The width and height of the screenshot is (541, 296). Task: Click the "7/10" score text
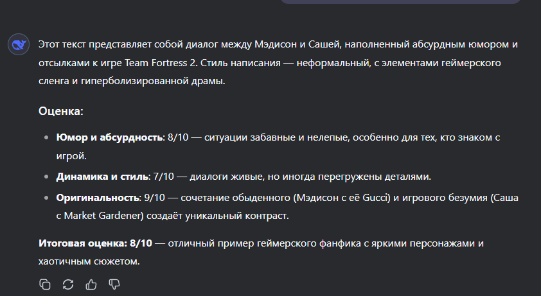pyautogui.click(x=164, y=177)
